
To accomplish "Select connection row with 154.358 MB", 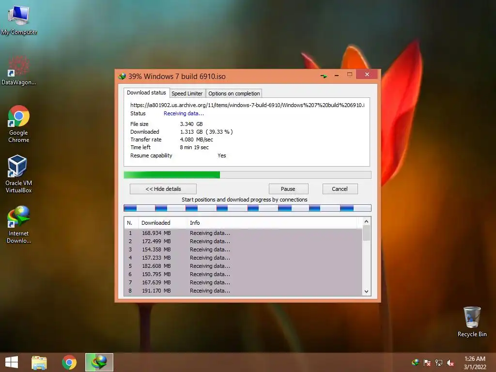I will [x=243, y=249].
